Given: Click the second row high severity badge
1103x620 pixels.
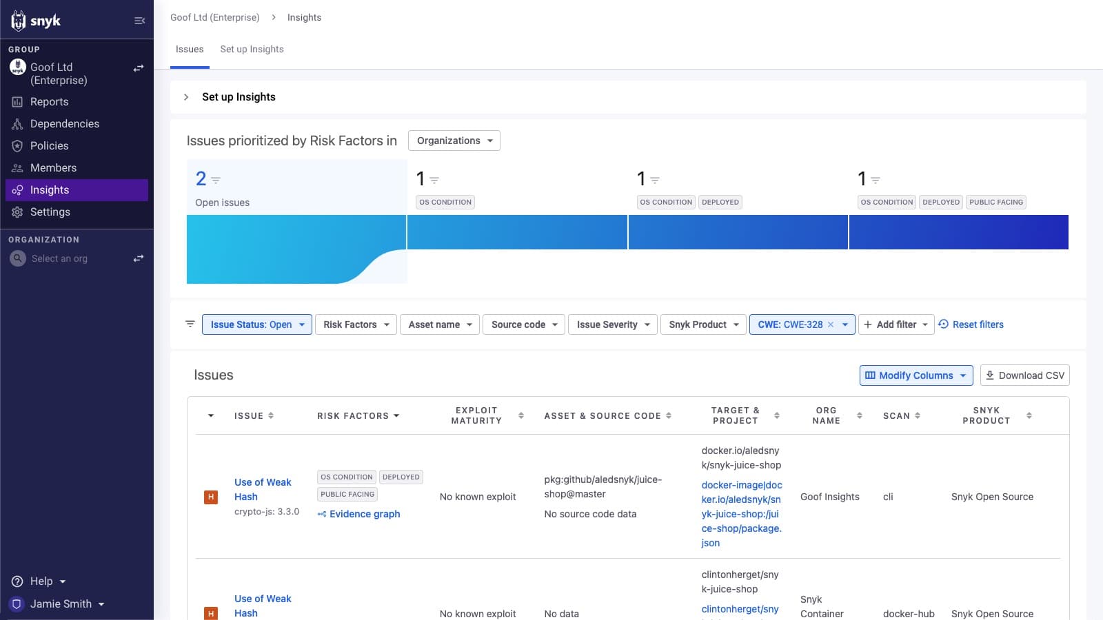Looking at the screenshot, I should [211, 613].
